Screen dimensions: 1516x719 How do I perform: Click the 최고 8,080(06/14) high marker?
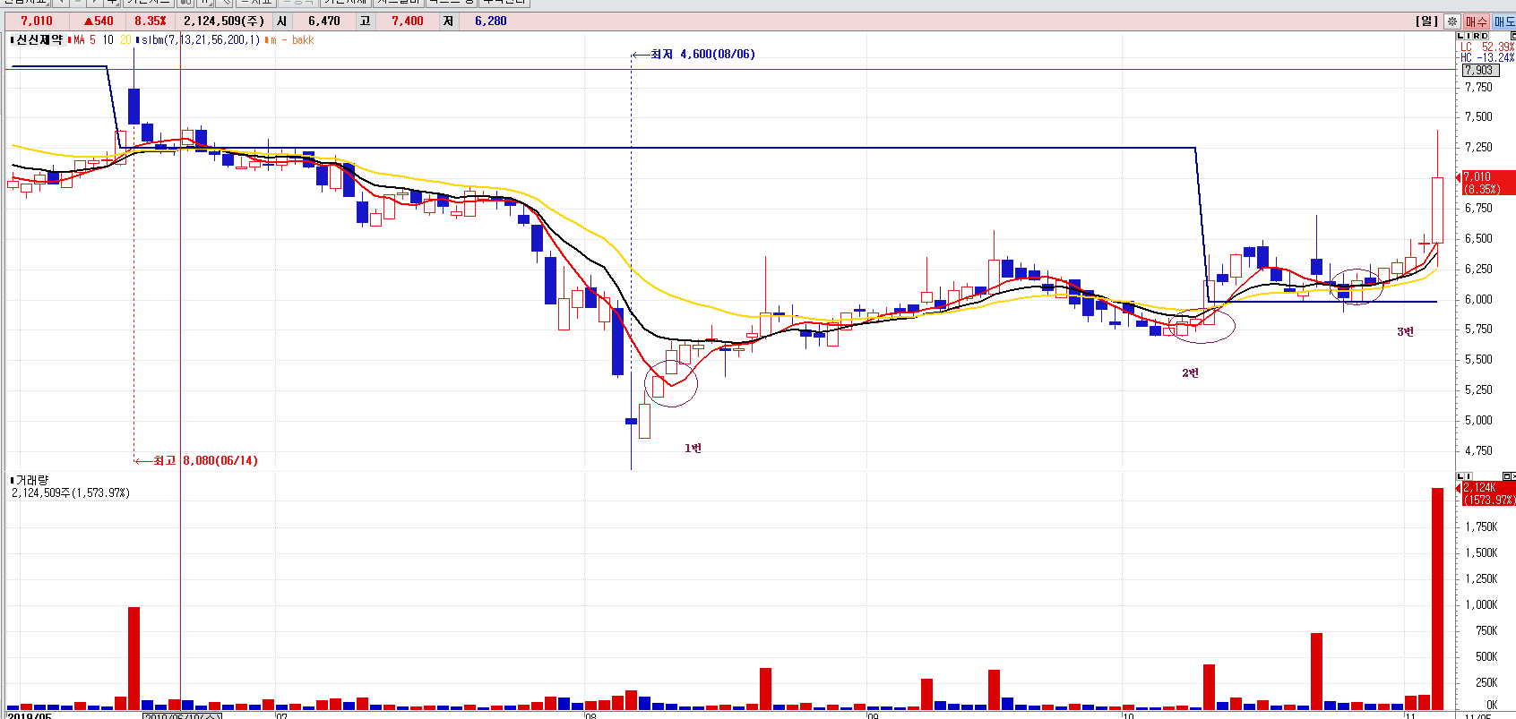[204, 460]
